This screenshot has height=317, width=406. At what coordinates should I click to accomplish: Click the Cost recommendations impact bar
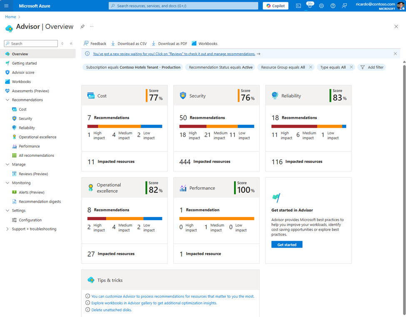coord(125,126)
